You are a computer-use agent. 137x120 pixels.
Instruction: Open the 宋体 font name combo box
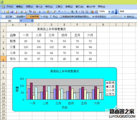(128, 12)
